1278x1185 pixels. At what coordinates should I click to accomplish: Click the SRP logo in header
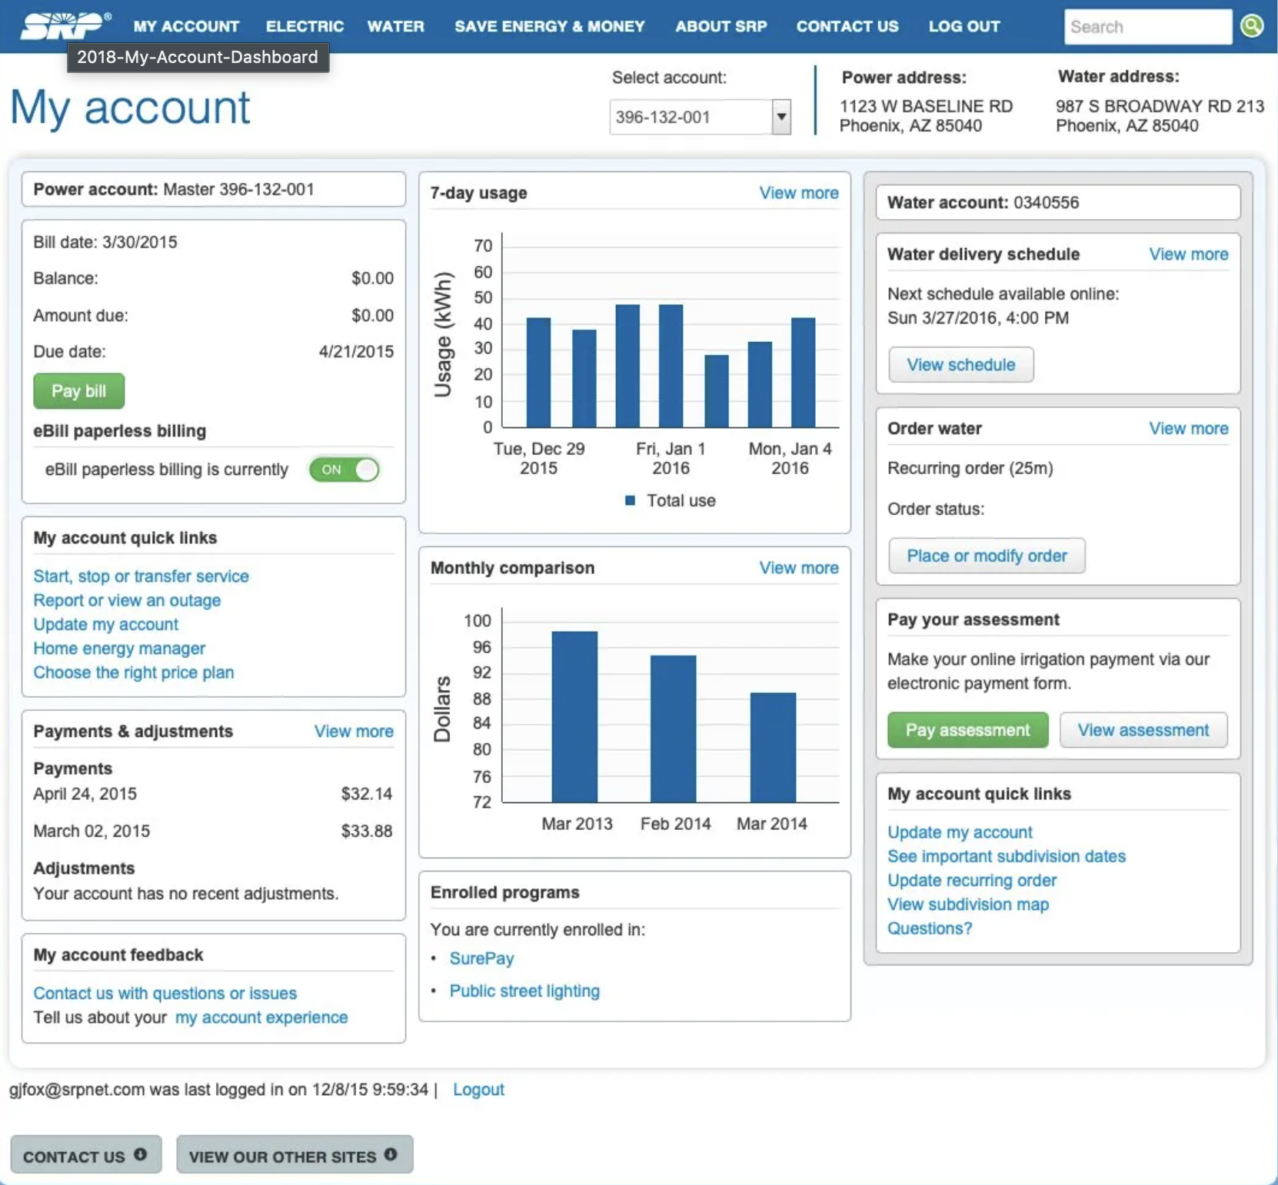coord(63,25)
